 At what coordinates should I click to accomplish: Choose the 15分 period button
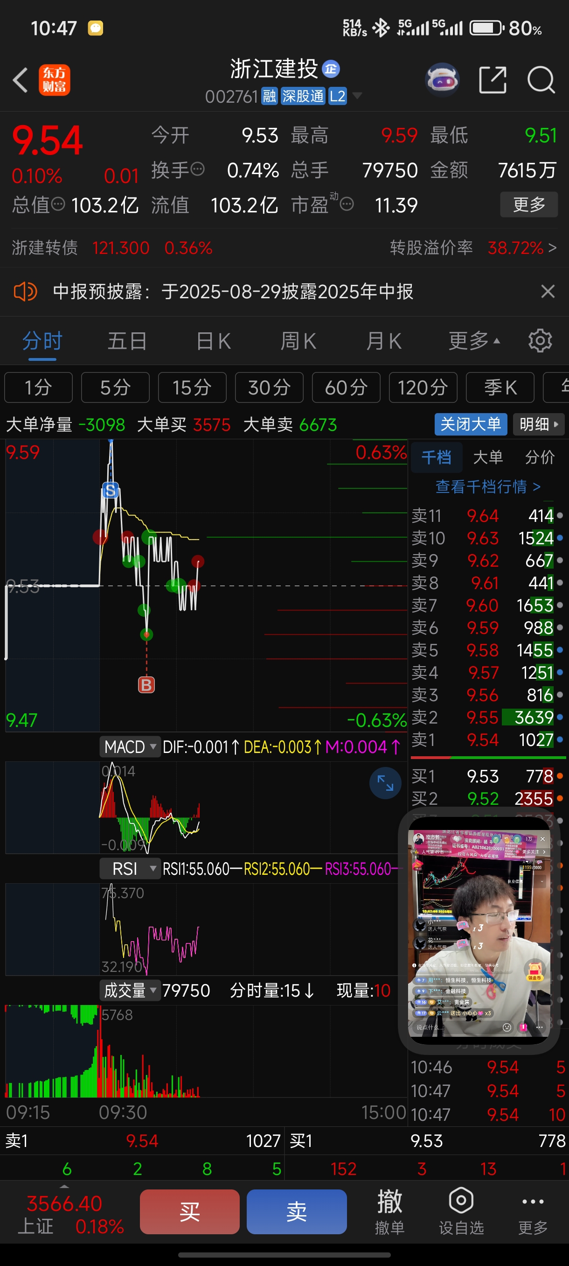pyautogui.click(x=192, y=388)
